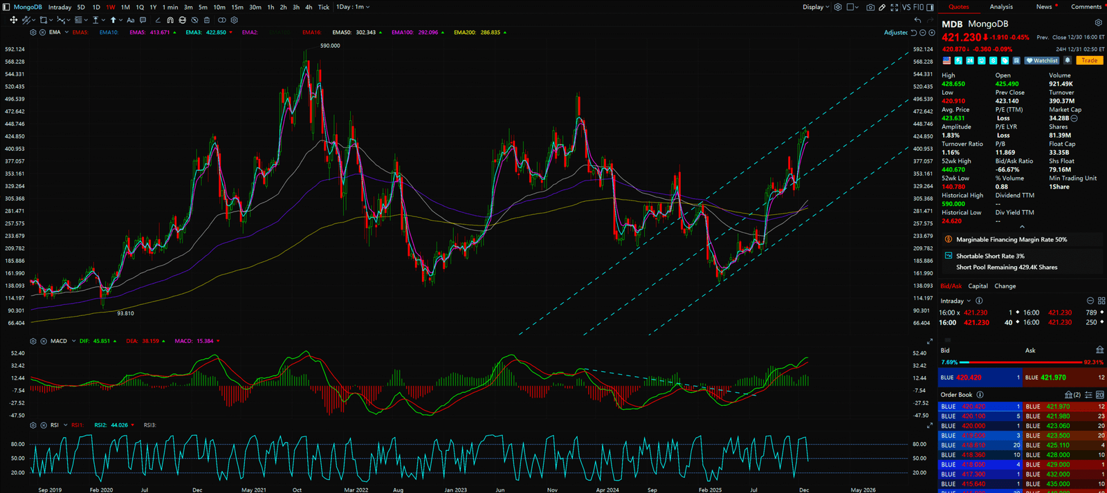Select the 1M timeframe tab
The image size is (1107, 493).
[x=125, y=7]
